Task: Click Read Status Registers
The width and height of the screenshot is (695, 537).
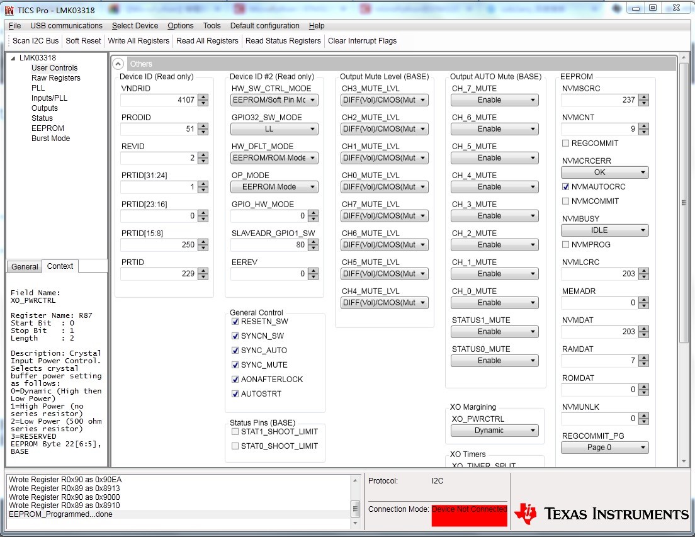Action: pos(283,41)
